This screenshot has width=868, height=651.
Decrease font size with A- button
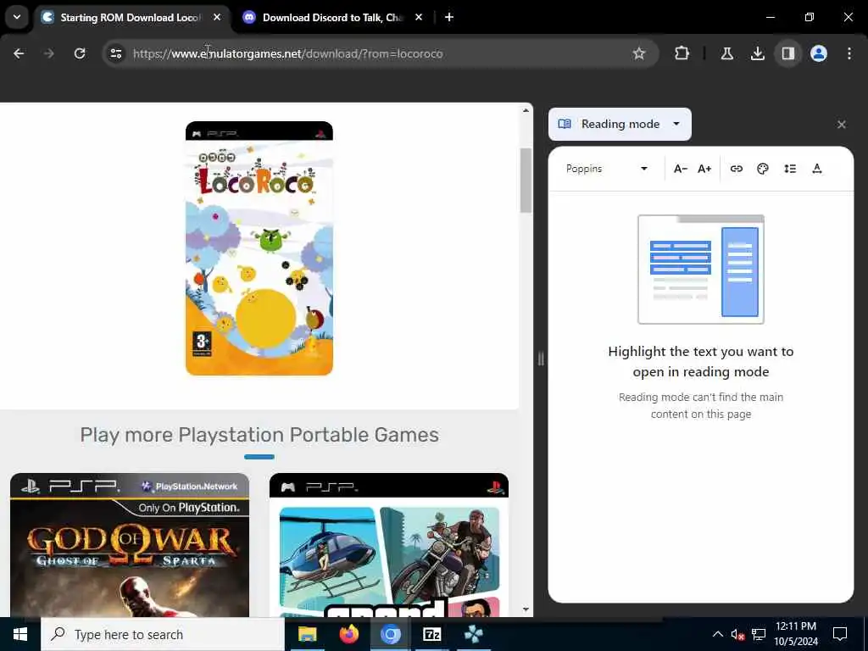click(x=681, y=169)
